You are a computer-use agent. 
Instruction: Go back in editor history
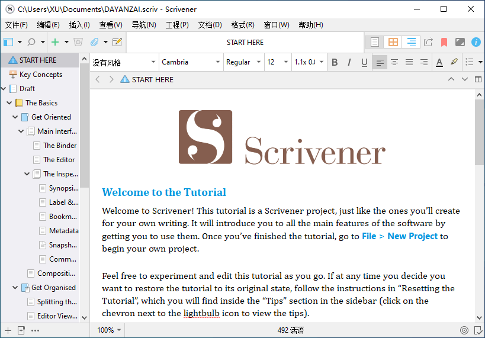click(x=98, y=79)
